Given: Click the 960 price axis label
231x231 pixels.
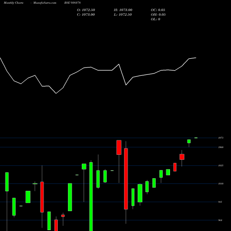Looking at the screenshot, I should pos(220,220).
